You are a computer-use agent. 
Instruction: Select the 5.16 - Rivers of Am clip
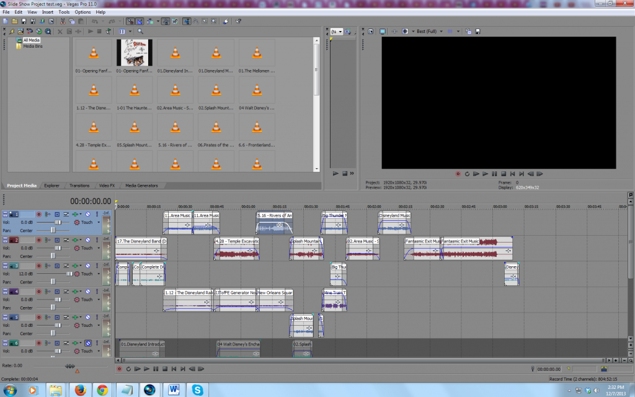coord(275,223)
